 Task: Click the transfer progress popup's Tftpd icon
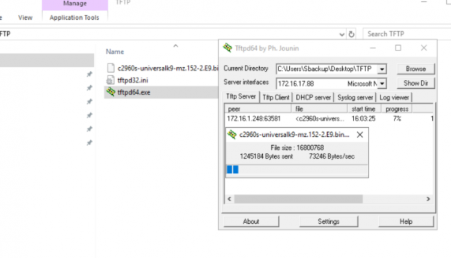[232, 134]
